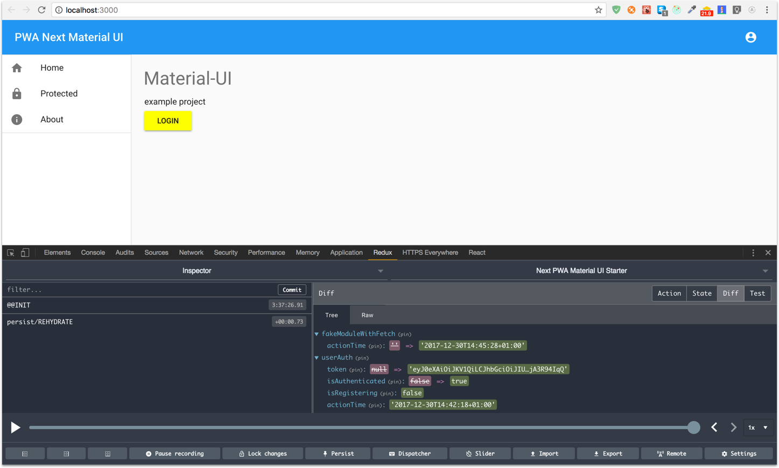Click second monitor layout icon button
The width and height of the screenshot is (779, 468).
click(x=66, y=453)
